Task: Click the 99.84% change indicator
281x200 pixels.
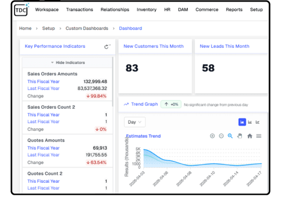Action: (x=96, y=96)
